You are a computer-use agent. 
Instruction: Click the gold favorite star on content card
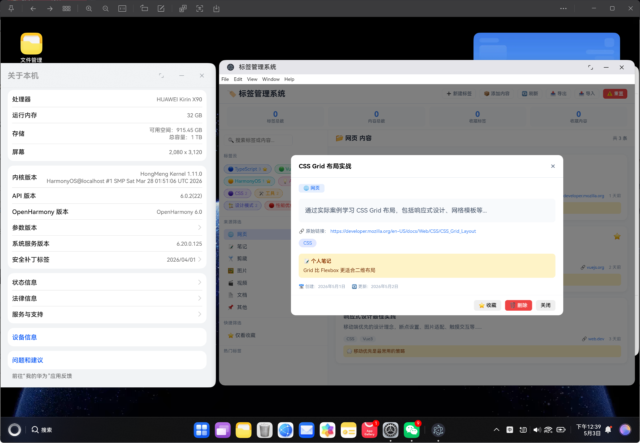617,236
